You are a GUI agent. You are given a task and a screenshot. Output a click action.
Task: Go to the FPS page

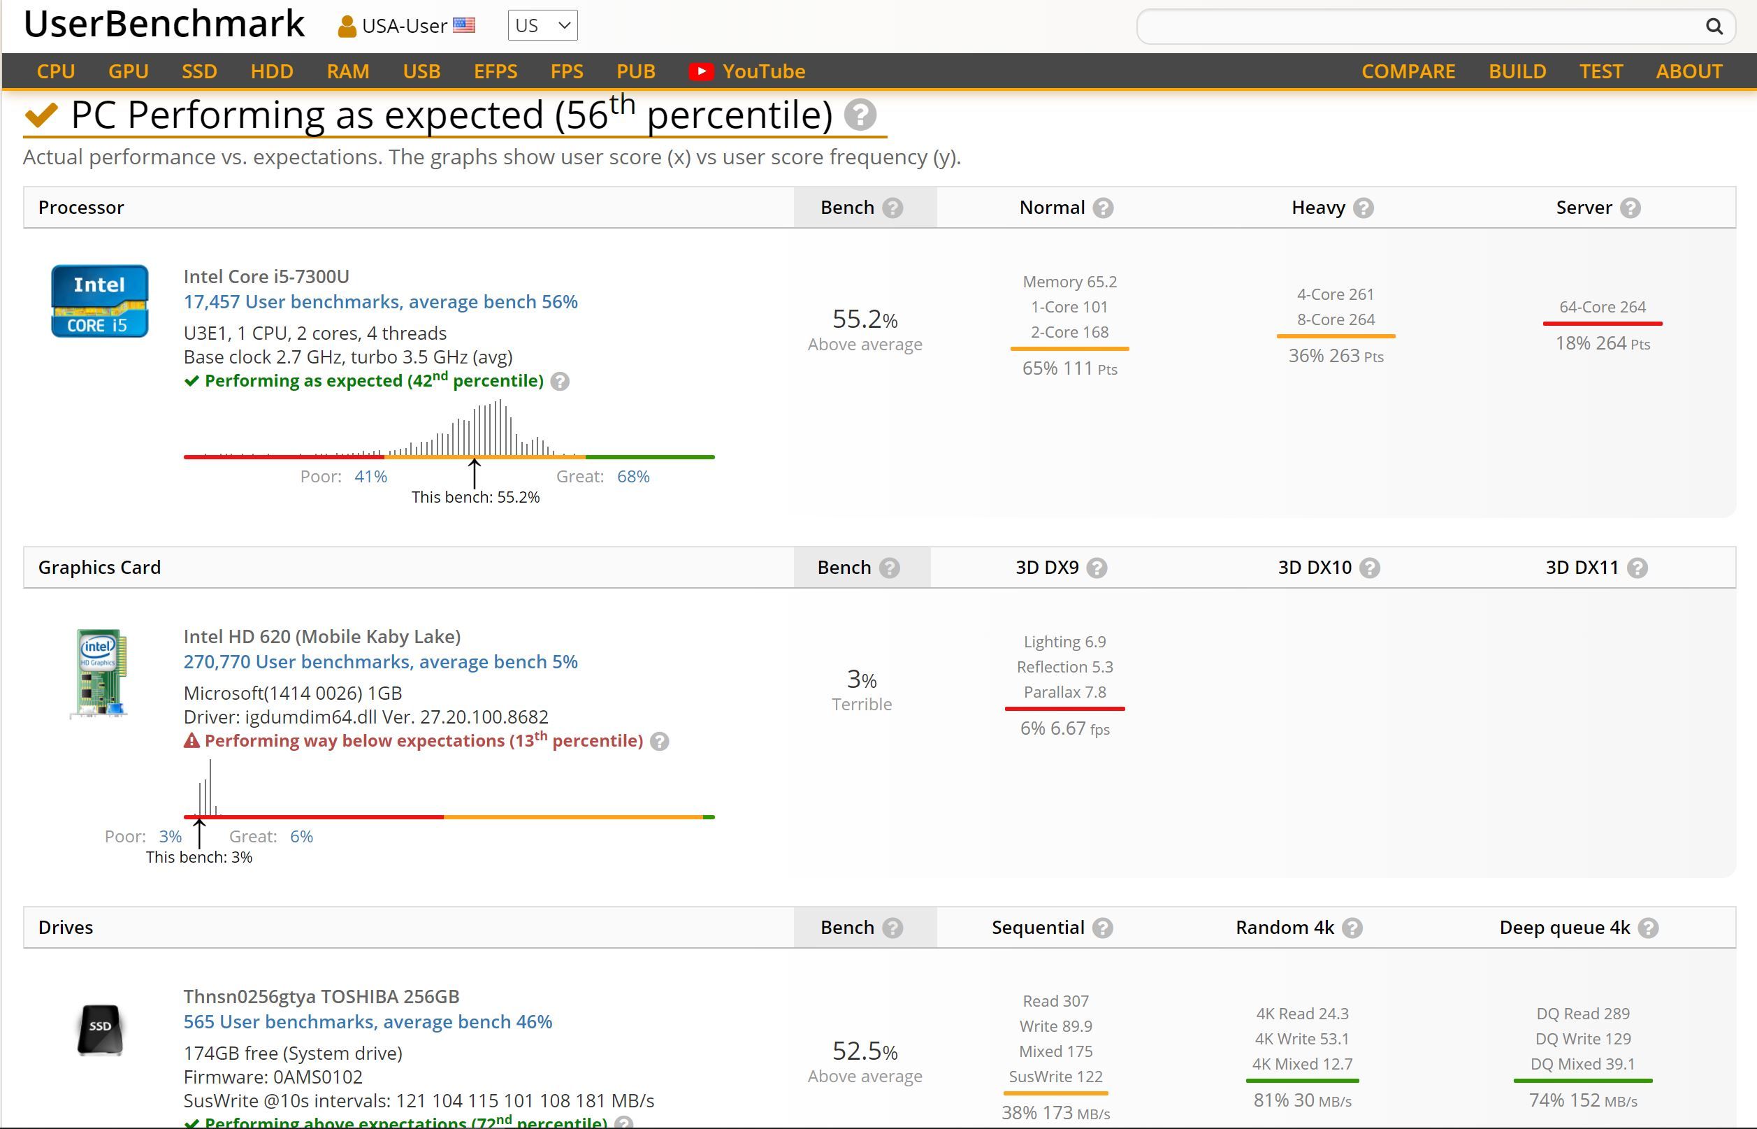[x=566, y=71]
